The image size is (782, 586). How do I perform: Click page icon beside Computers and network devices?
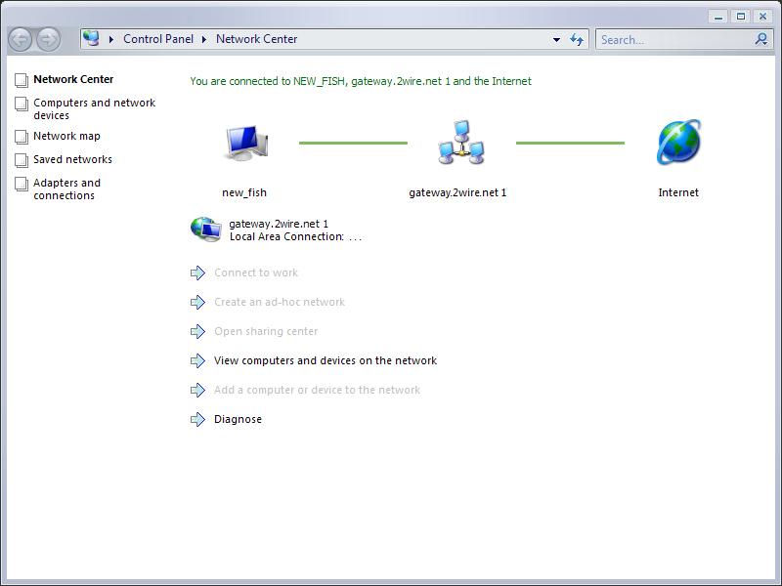tap(22, 104)
